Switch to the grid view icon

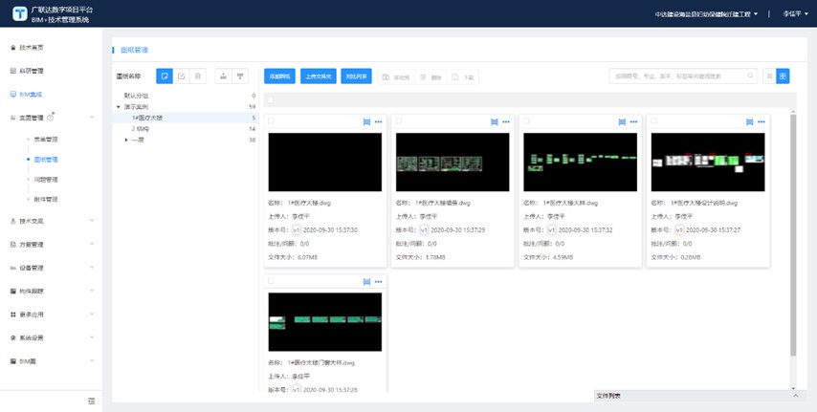coord(783,76)
